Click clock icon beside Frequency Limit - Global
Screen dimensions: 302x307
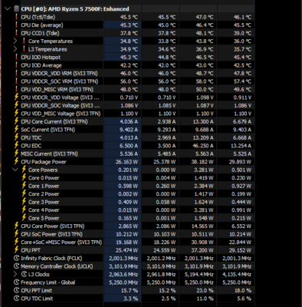(17, 282)
